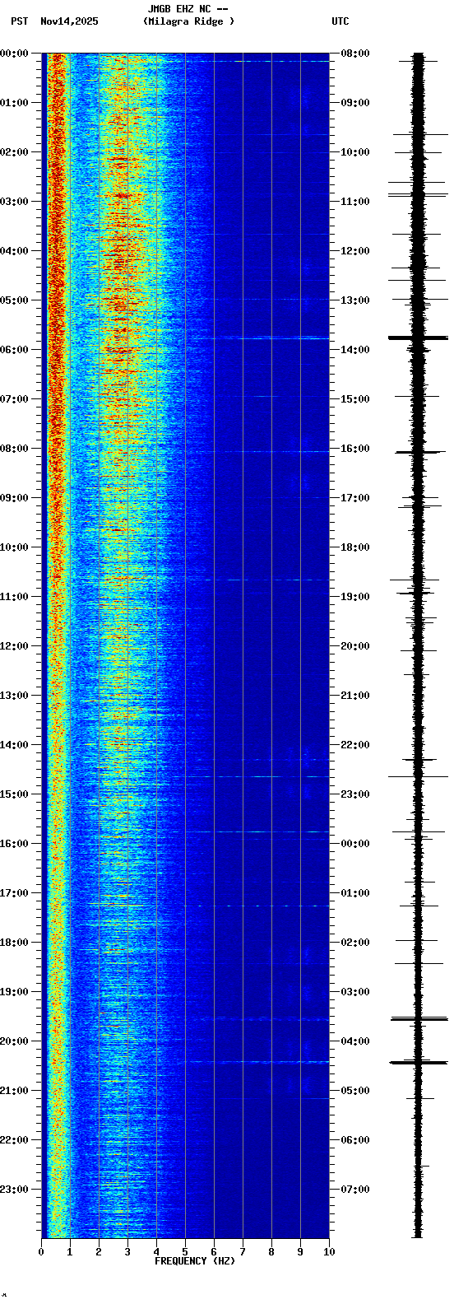Click the 'FREQUENCY (HZ)' axis label

coord(195,1261)
